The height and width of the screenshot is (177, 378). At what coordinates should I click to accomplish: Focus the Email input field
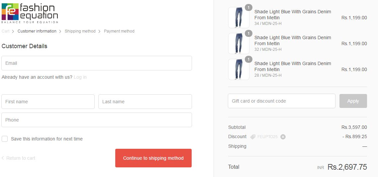(x=97, y=63)
